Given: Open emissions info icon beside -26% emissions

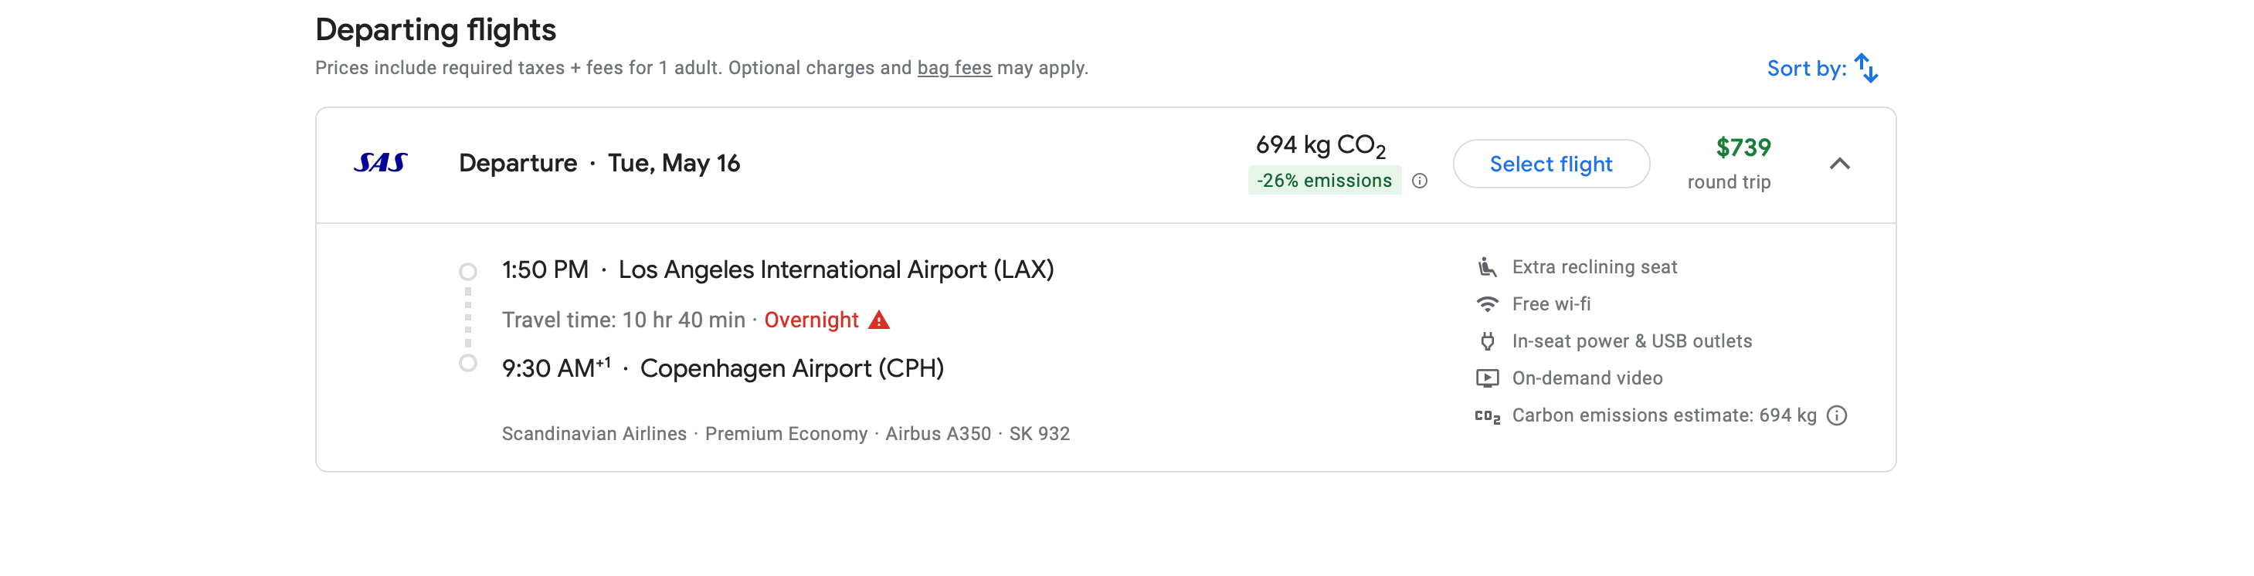Looking at the screenshot, I should coord(1419,181).
